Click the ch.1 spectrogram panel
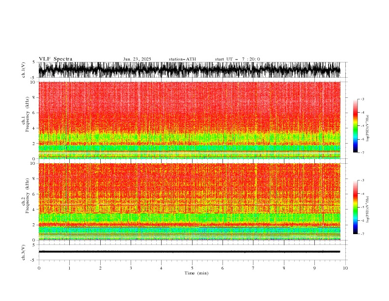 click(189, 120)
